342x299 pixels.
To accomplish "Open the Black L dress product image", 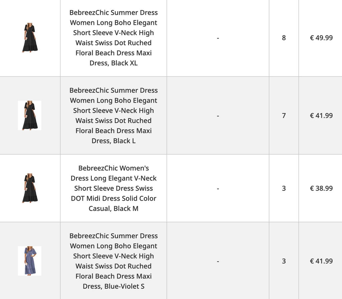I will [x=30, y=115].
